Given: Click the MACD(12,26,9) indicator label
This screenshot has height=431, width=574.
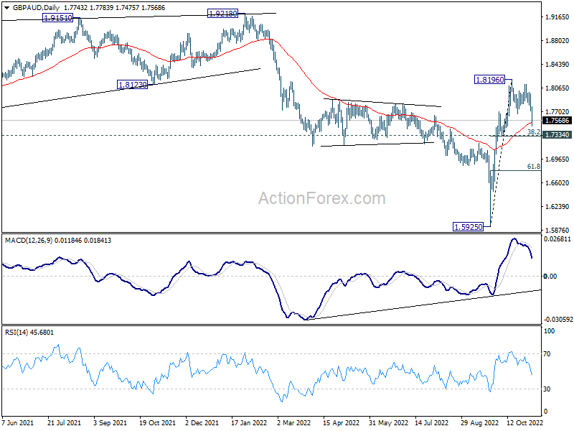Looking at the screenshot, I should (x=29, y=241).
